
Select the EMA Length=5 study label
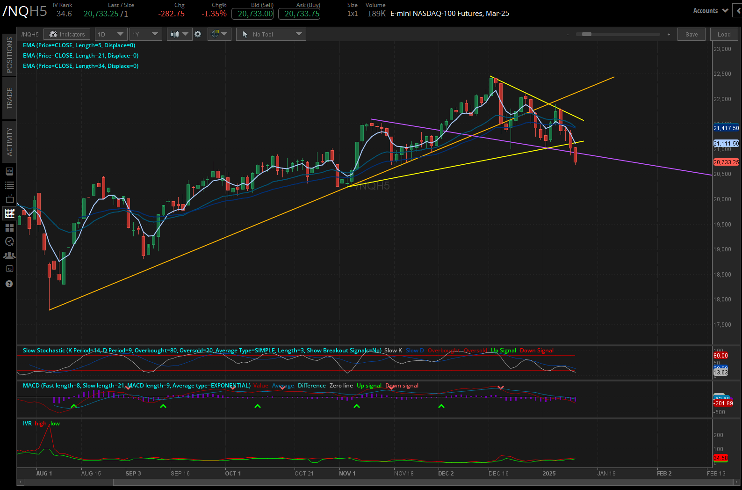click(x=79, y=45)
